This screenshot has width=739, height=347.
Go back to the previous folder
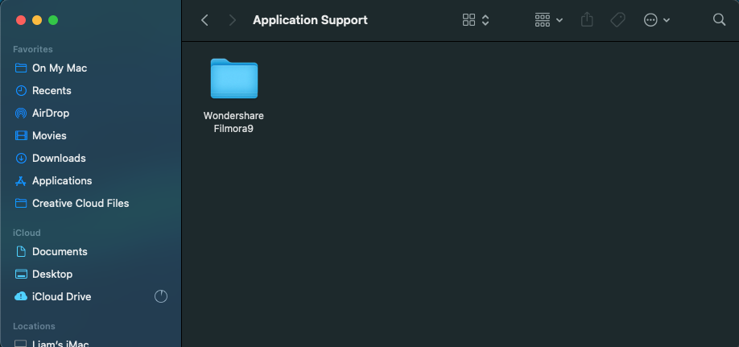pyautogui.click(x=204, y=20)
